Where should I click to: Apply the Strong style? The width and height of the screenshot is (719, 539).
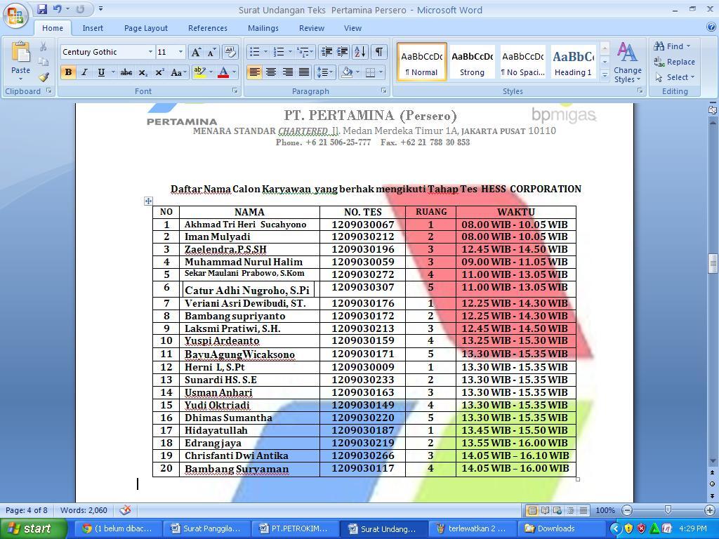point(473,62)
